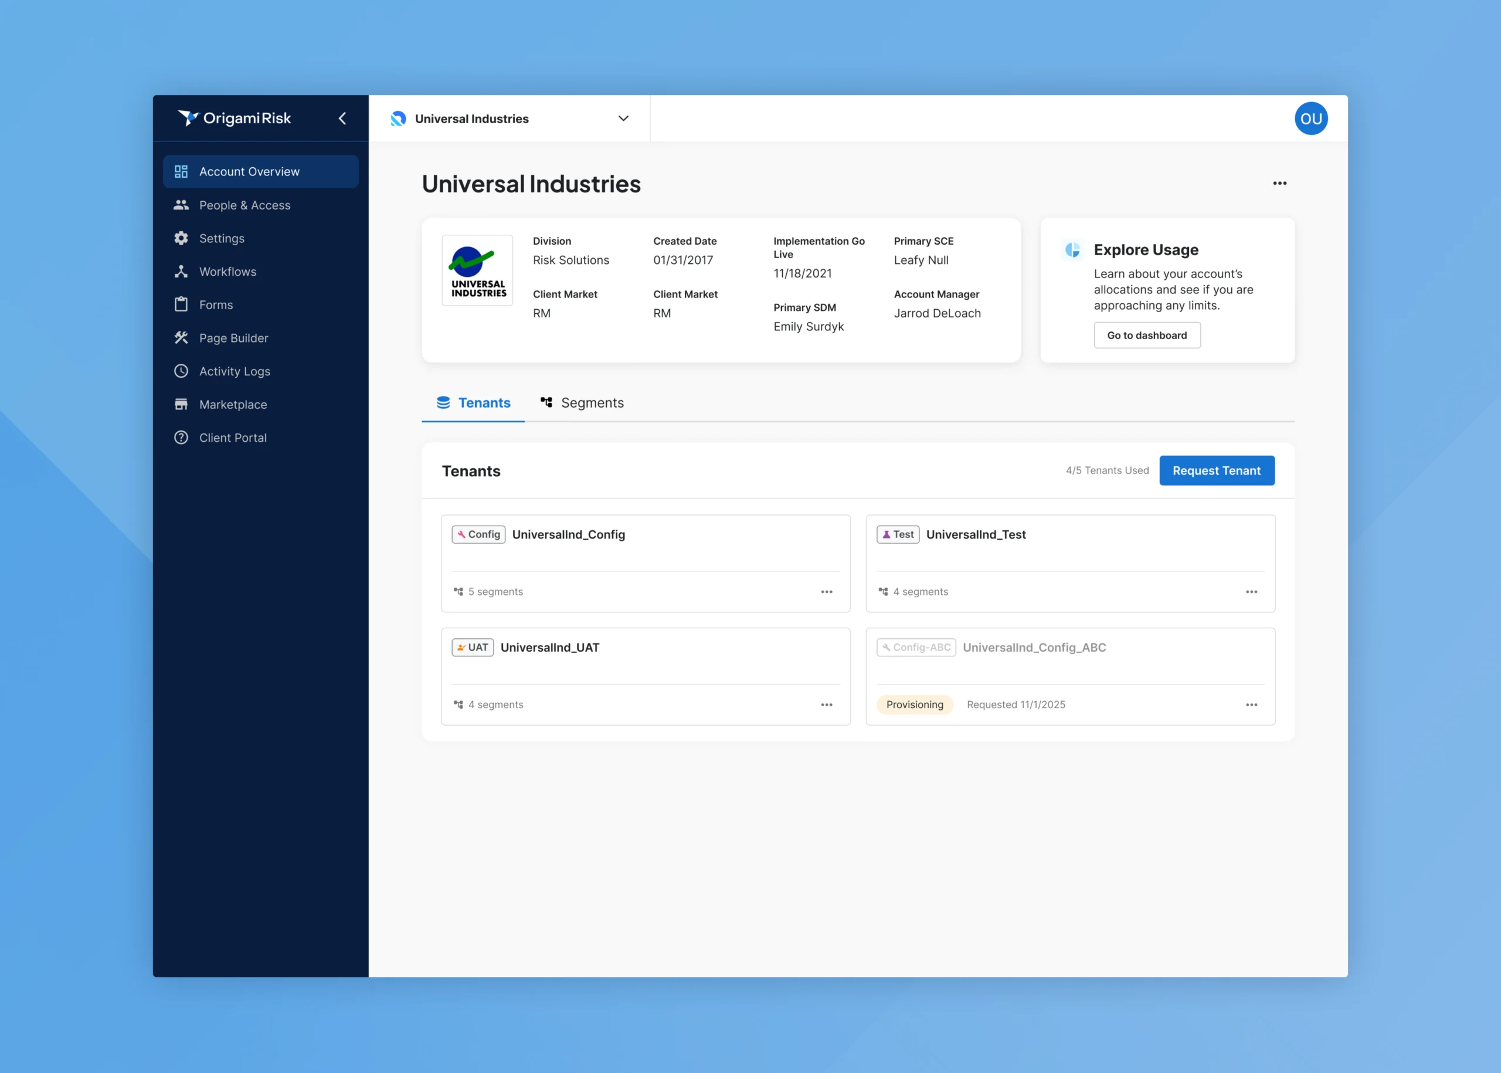This screenshot has height=1073, width=1501.
Task: Click the Client Portal help icon
Action: [x=181, y=438]
